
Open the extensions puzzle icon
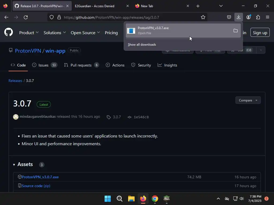click(258, 17)
